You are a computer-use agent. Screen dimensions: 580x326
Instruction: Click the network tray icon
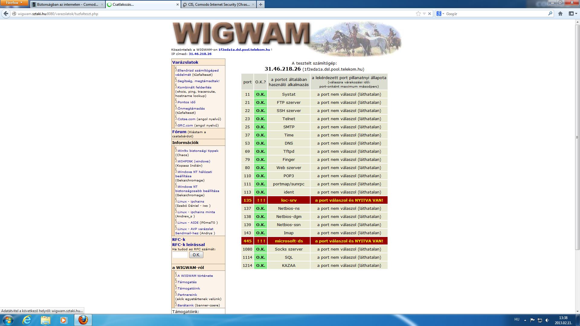[x=540, y=320]
